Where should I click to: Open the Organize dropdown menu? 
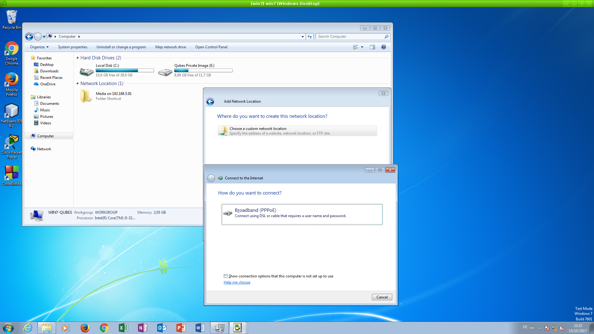[39, 47]
